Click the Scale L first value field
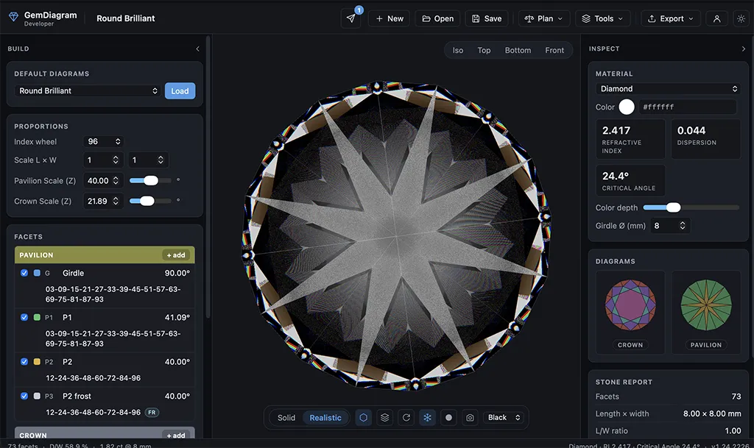Screen dimensions: 754x448 (103, 160)
